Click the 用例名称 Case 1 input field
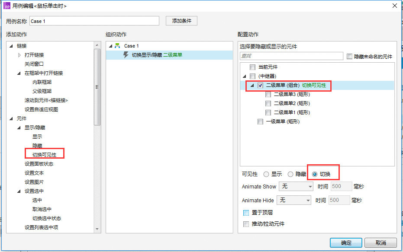Screen dimensions: 403x252 tap(94, 21)
